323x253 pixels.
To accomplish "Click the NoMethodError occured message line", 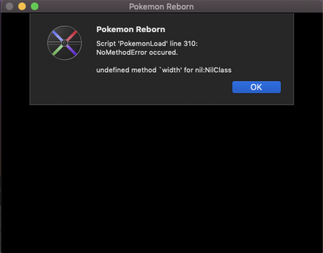I will (x=137, y=53).
